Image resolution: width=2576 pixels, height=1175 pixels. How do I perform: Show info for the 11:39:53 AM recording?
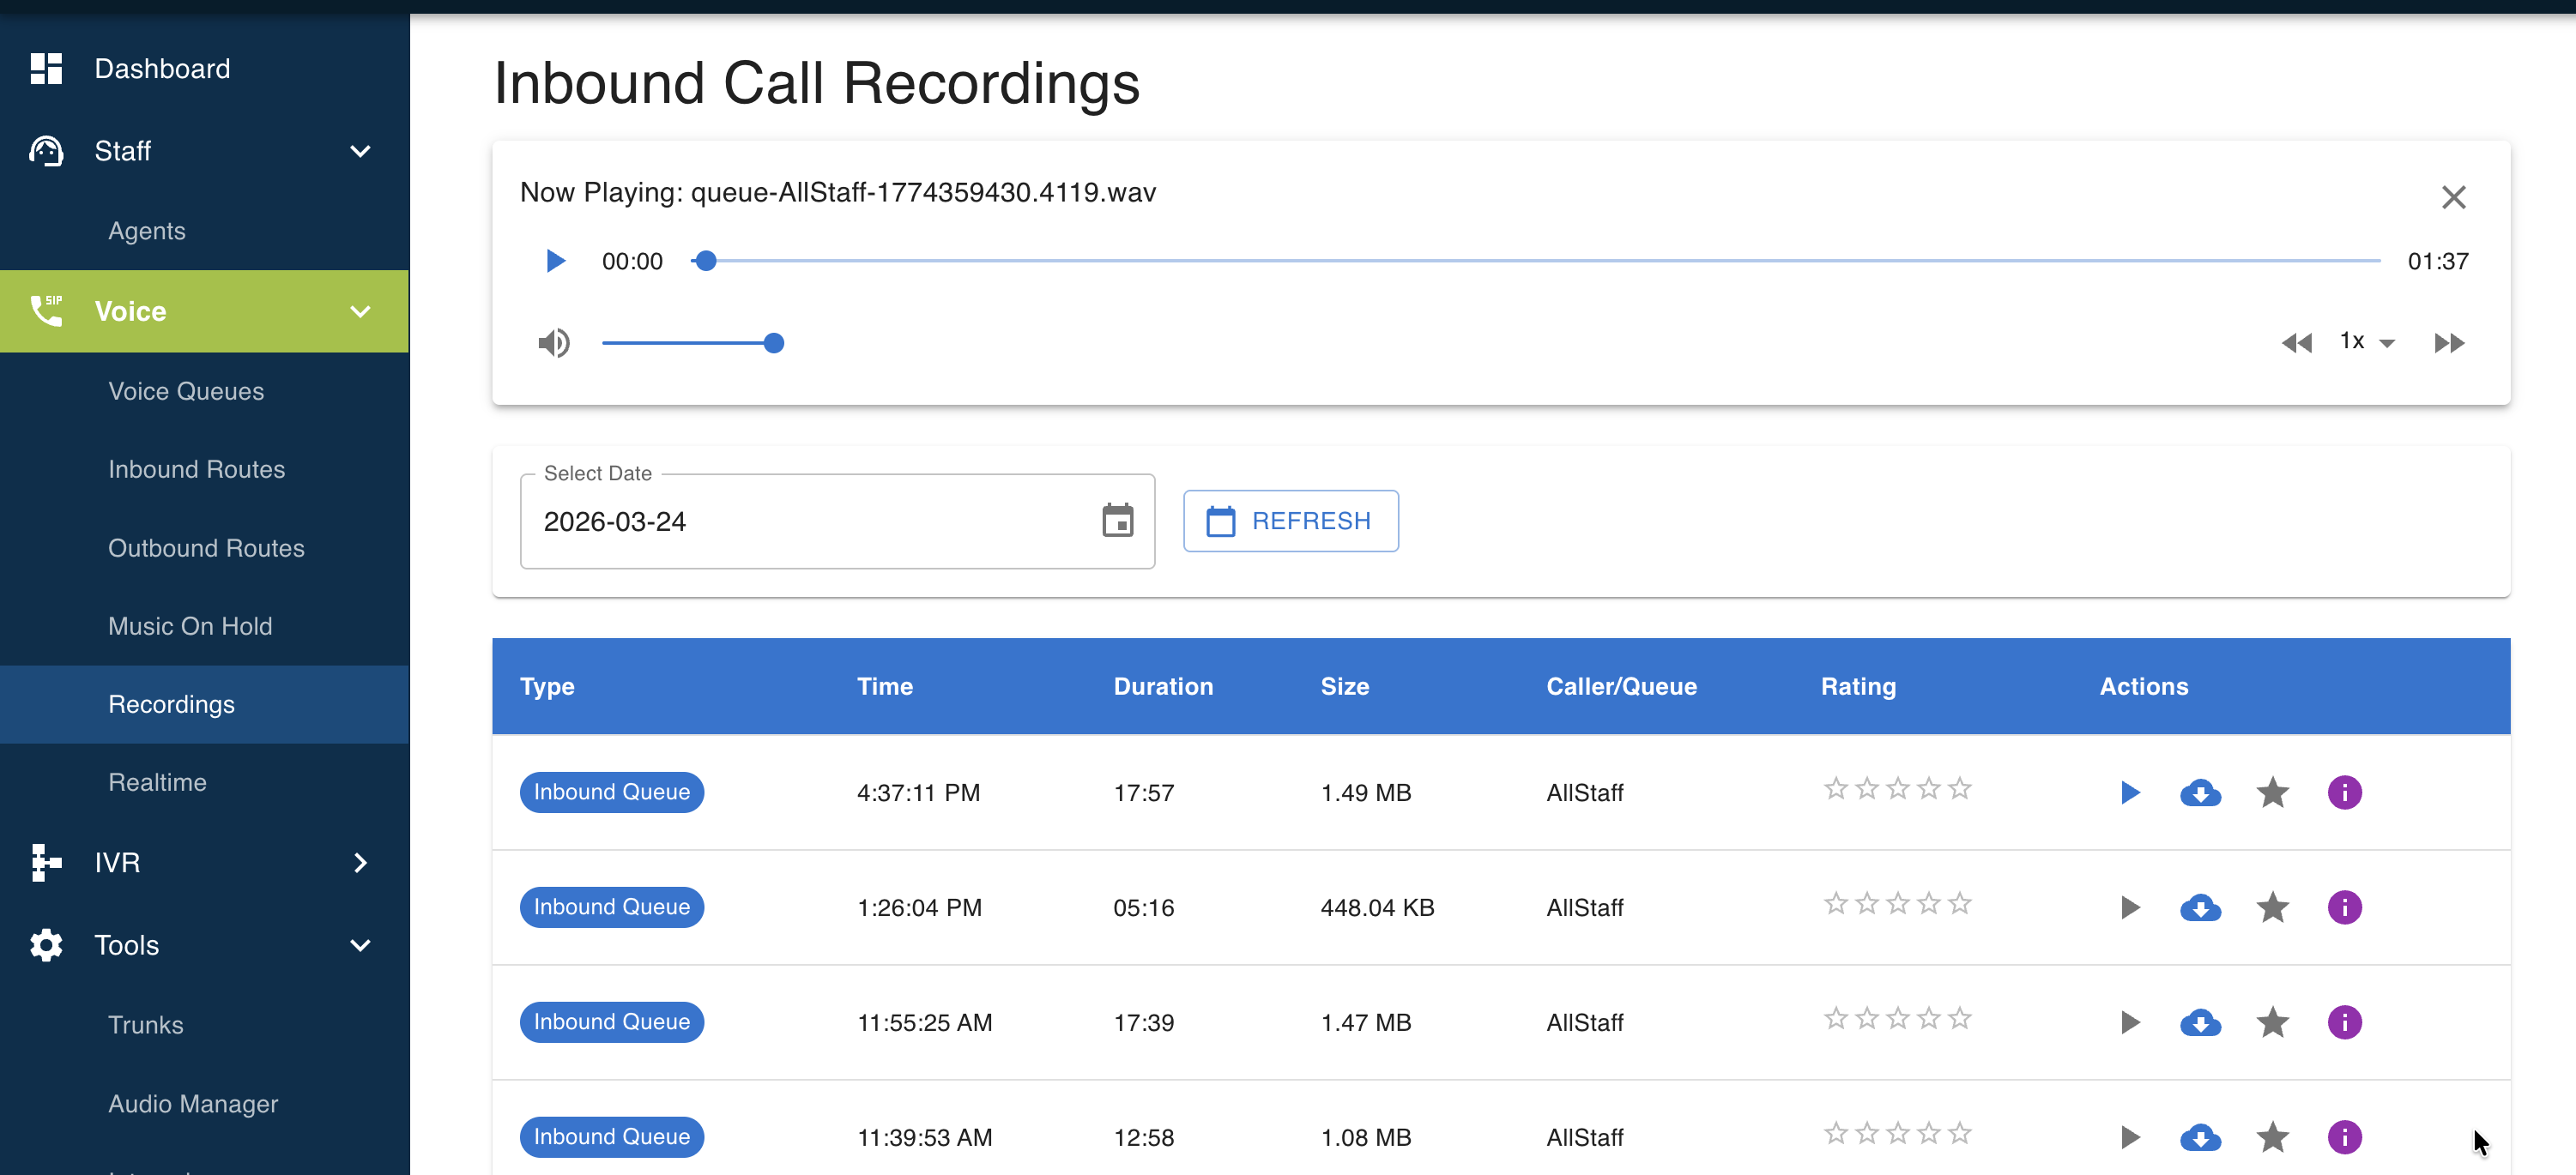click(2344, 1137)
